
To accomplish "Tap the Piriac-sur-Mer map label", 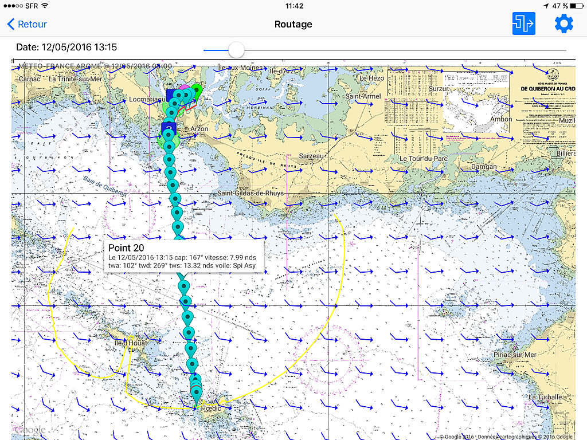I will click(x=515, y=355).
